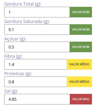Viewport: 96px width, 108px height.
Task: Click the Gordura Total (g) label
Action: [x=23, y=4]
